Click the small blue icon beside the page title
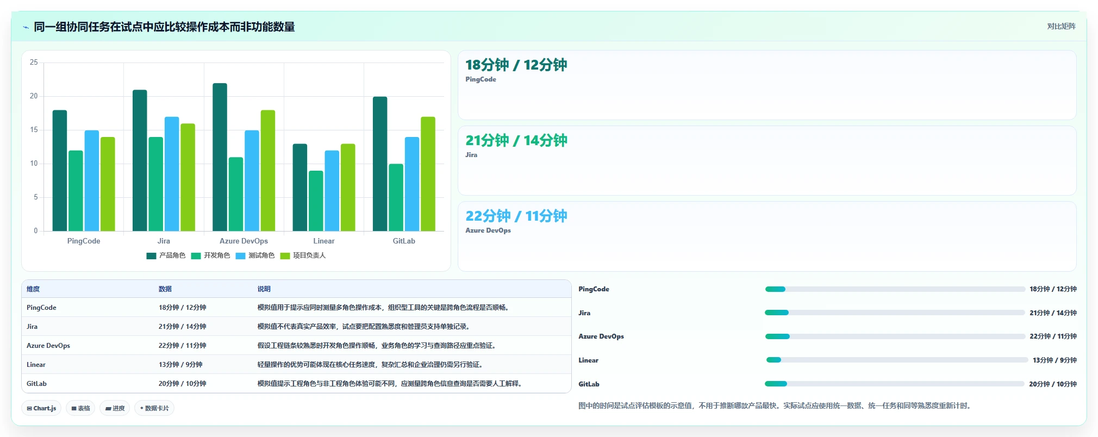 [26, 27]
